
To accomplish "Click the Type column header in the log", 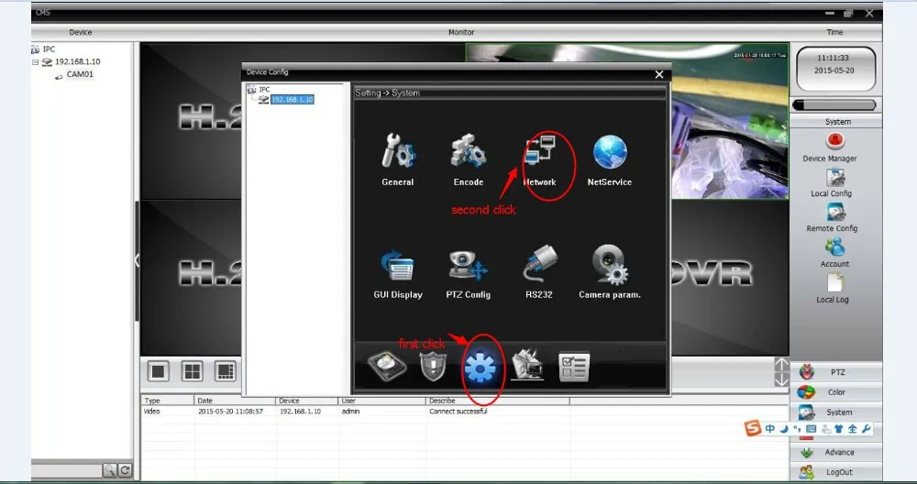I will click(x=167, y=401).
